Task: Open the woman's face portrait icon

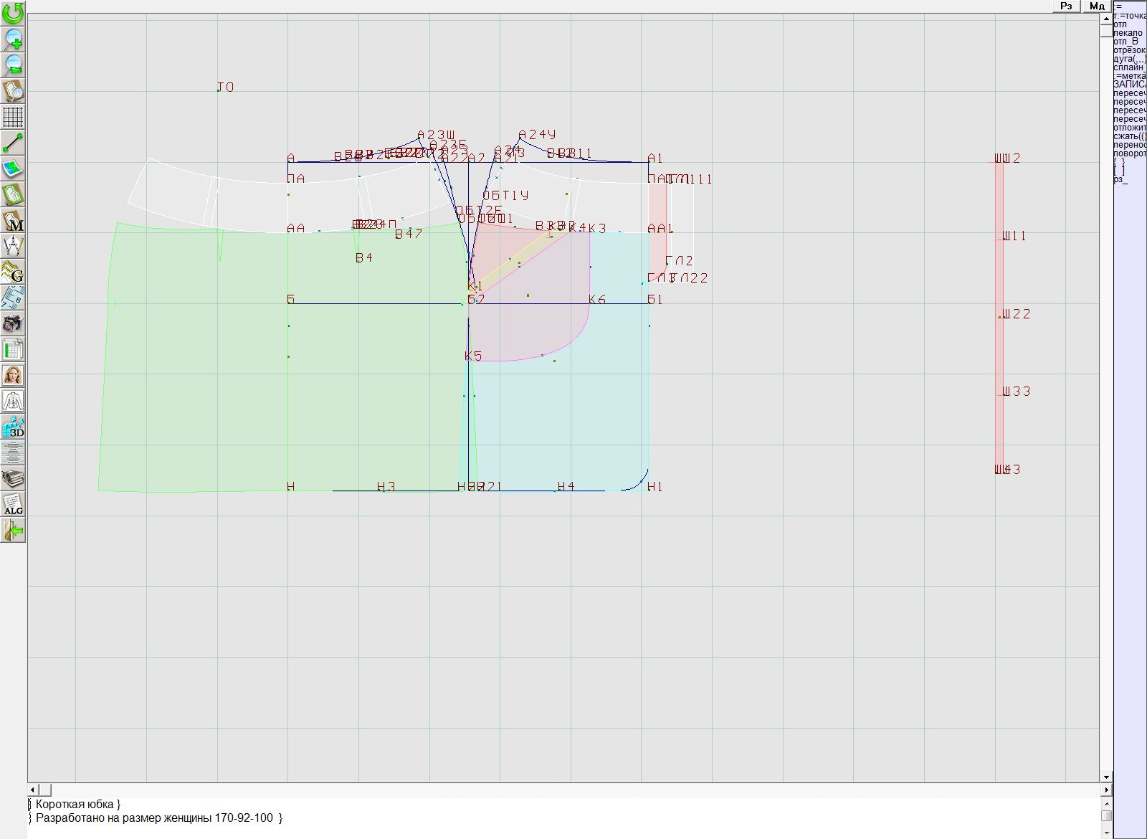Action: tap(13, 375)
